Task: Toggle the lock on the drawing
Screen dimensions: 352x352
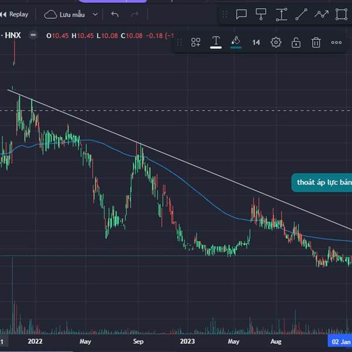Action: click(x=296, y=42)
